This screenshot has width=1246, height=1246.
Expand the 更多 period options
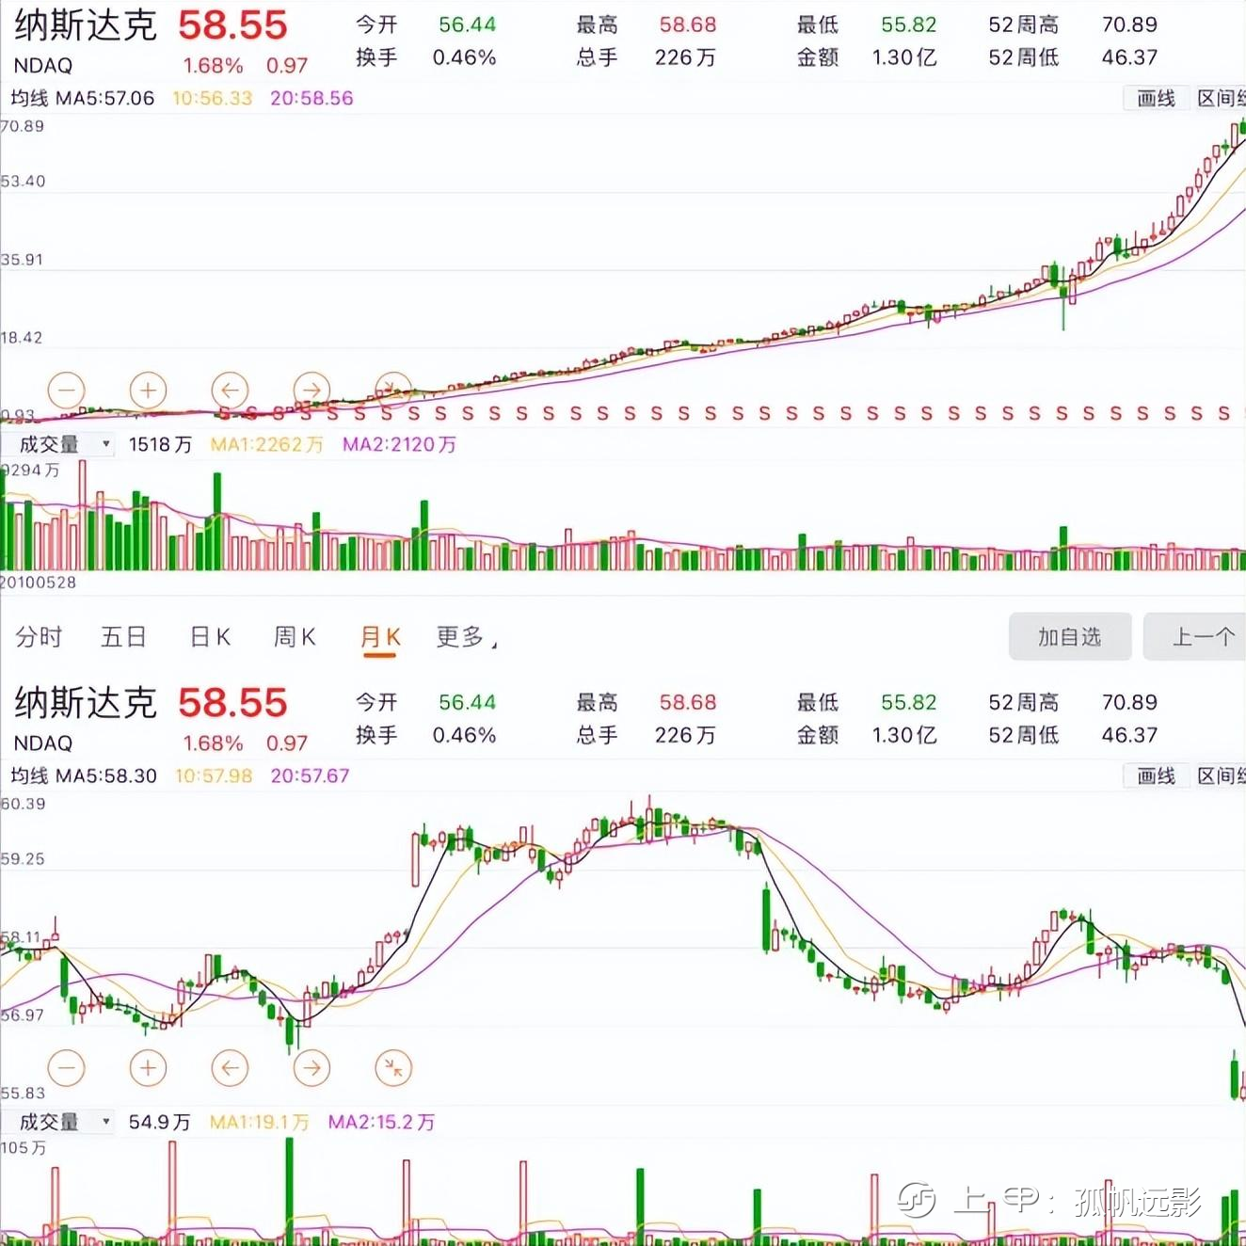click(467, 637)
